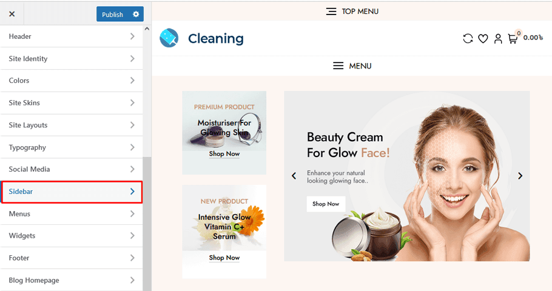
Task: Click the PREMIUM PRODUCT label
Action: [224, 107]
